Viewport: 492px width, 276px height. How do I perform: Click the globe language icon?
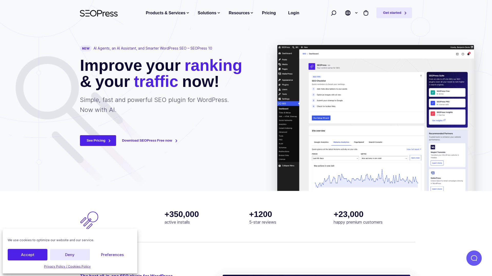348,13
